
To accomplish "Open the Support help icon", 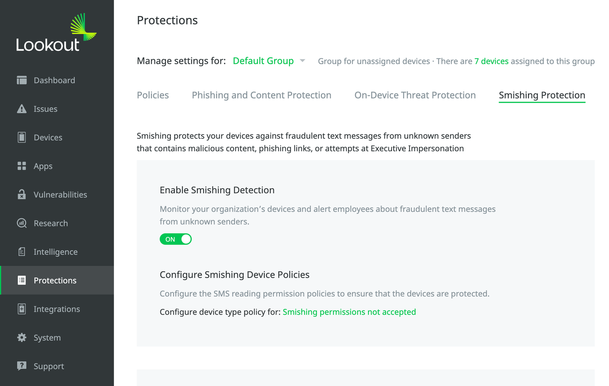I will click(22, 366).
